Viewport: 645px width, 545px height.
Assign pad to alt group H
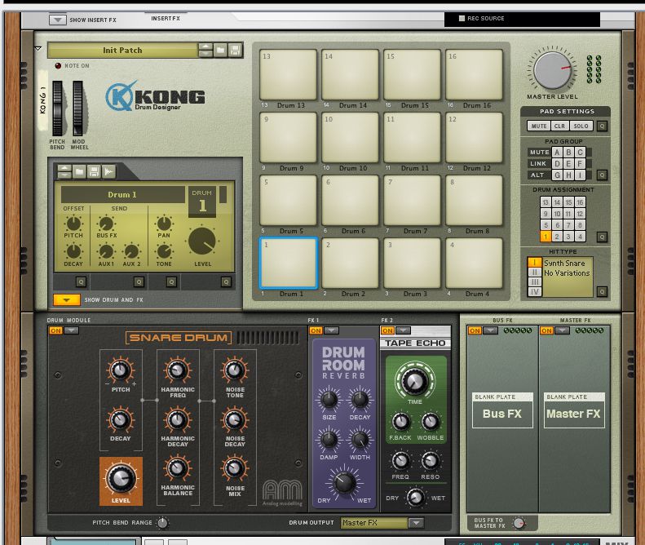568,175
